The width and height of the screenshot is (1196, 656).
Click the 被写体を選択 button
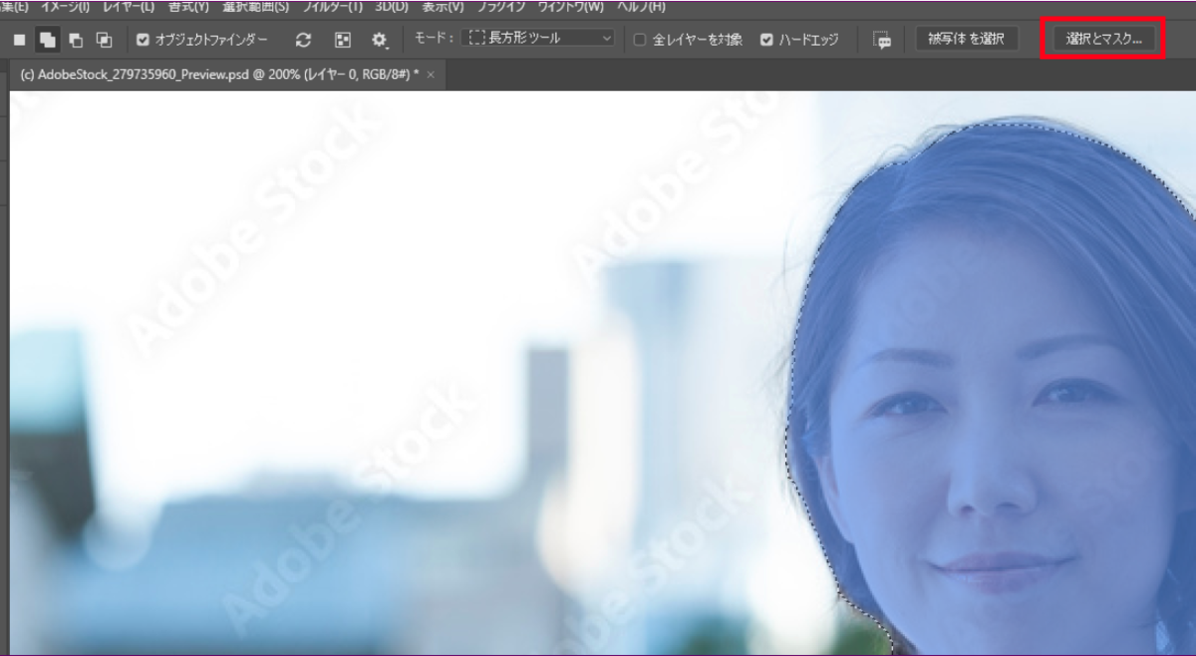pos(966,40)
